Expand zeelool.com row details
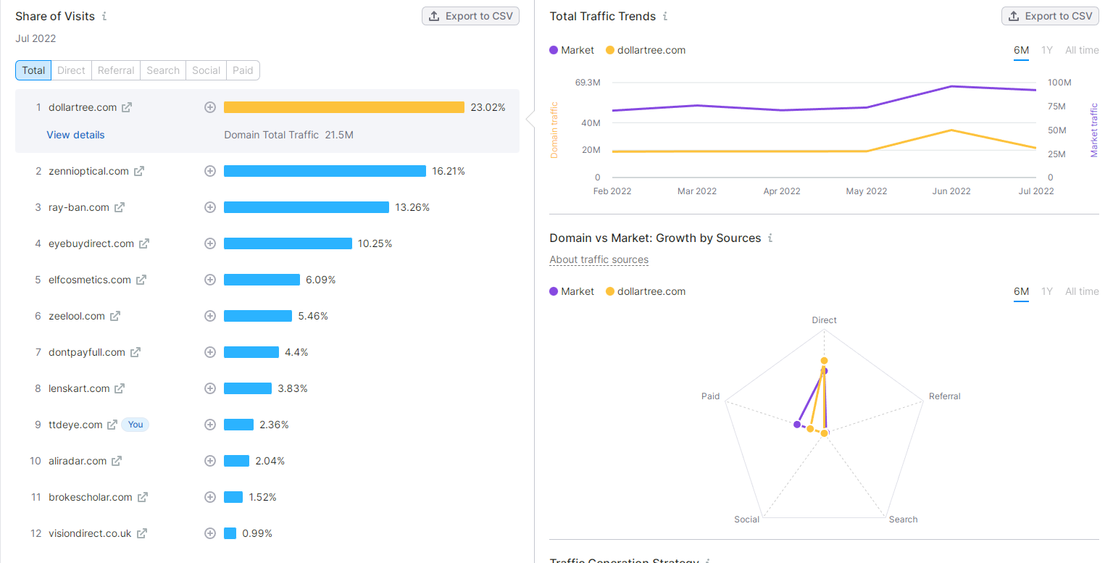The image size is (1113, 563). [210, 316]
